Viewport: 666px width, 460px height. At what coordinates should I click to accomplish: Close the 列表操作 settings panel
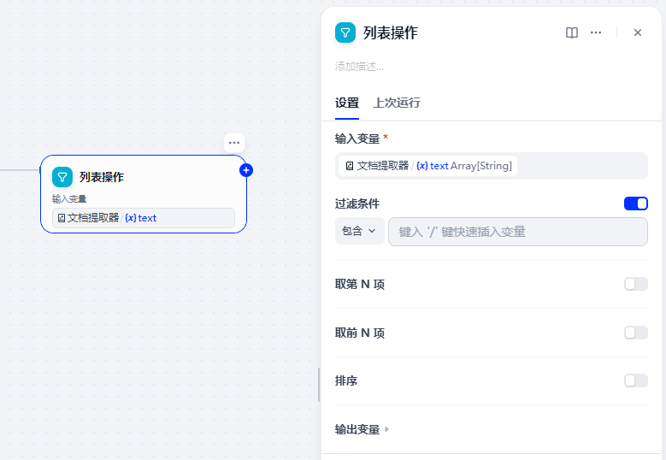637,32
